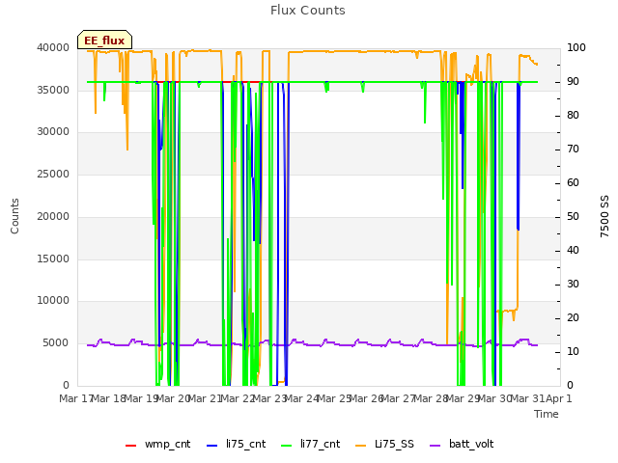Viewport: 618px width, 463px height.
Task: Click the 5000 y-axis tick label
Action: pyautogui.click(x=56, y=343)
